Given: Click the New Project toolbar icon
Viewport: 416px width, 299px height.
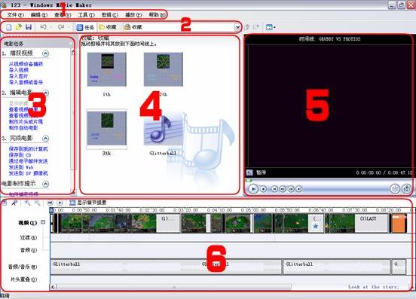Looking at the screenshot, I should point(9,27).
